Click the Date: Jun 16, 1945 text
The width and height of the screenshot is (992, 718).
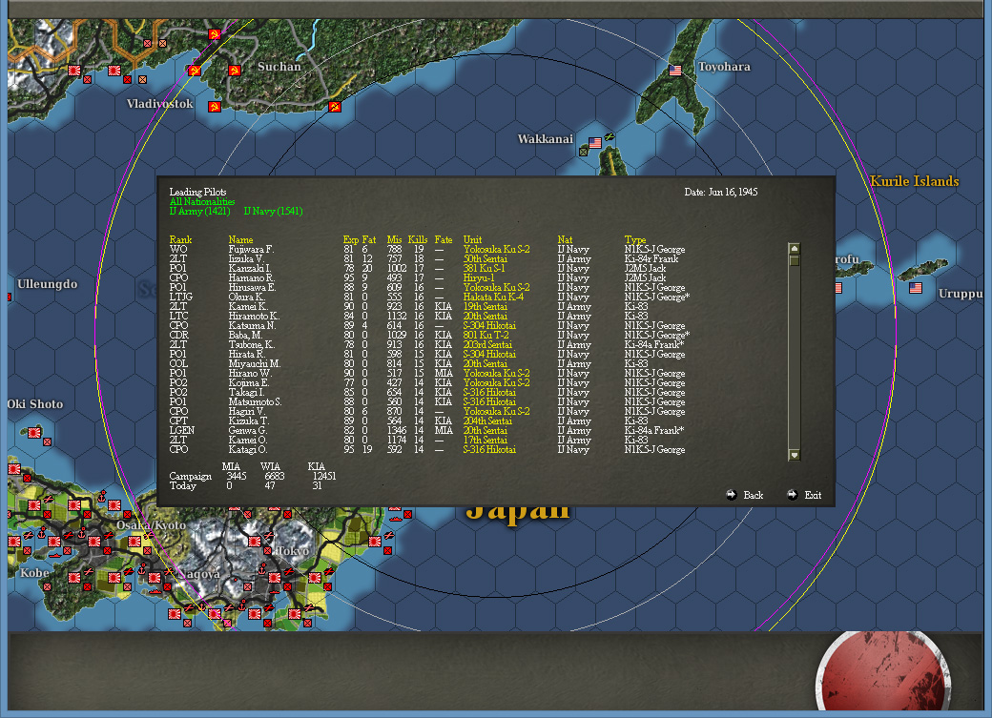coord(720,192)
